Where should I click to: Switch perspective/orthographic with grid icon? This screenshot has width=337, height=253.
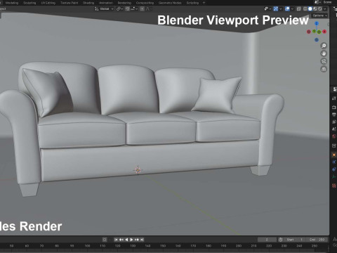324,69
